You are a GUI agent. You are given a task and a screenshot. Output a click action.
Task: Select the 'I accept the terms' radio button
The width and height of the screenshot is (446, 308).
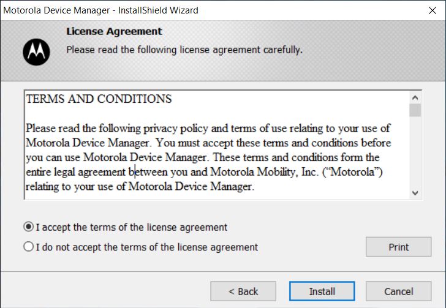29,227
